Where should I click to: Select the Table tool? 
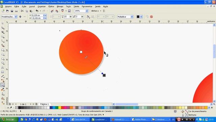click(2, 72)
